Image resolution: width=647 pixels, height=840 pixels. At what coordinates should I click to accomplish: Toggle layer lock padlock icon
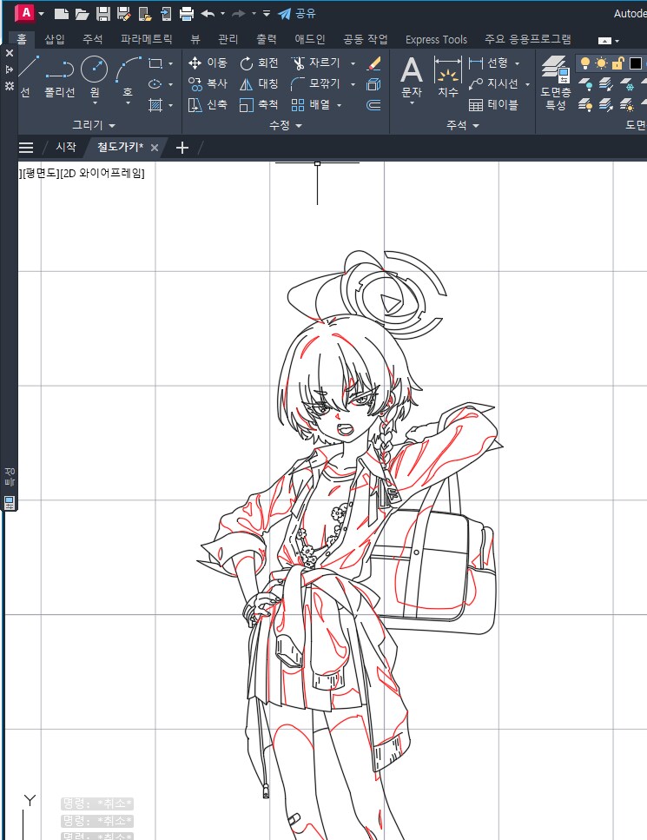(x=617, y=63)
